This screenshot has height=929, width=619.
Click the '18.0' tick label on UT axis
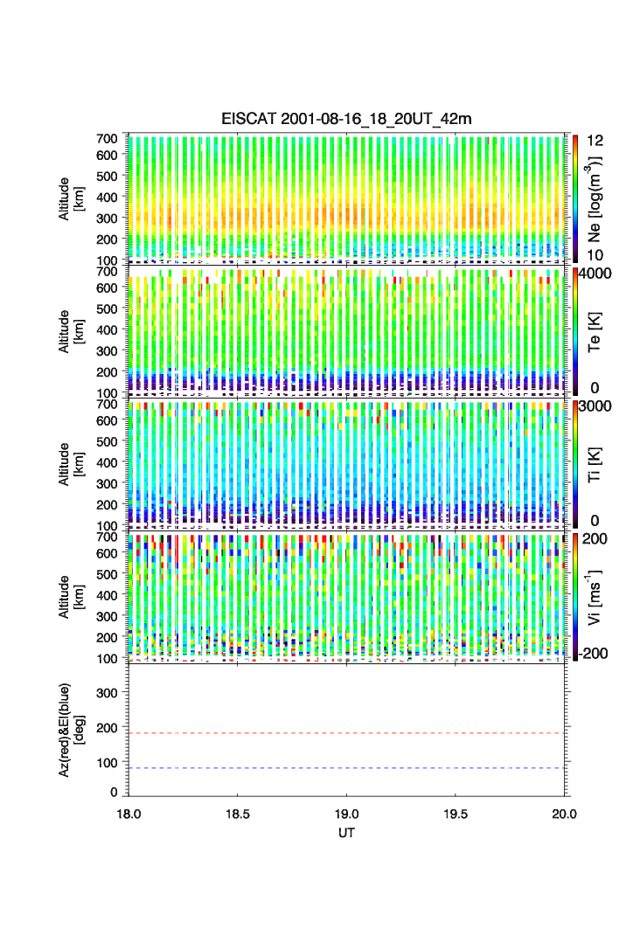pos(129,814)
